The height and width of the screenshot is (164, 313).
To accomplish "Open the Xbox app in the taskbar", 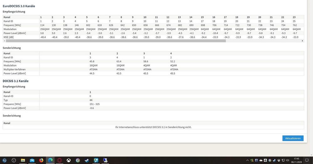I will point(69,160).
